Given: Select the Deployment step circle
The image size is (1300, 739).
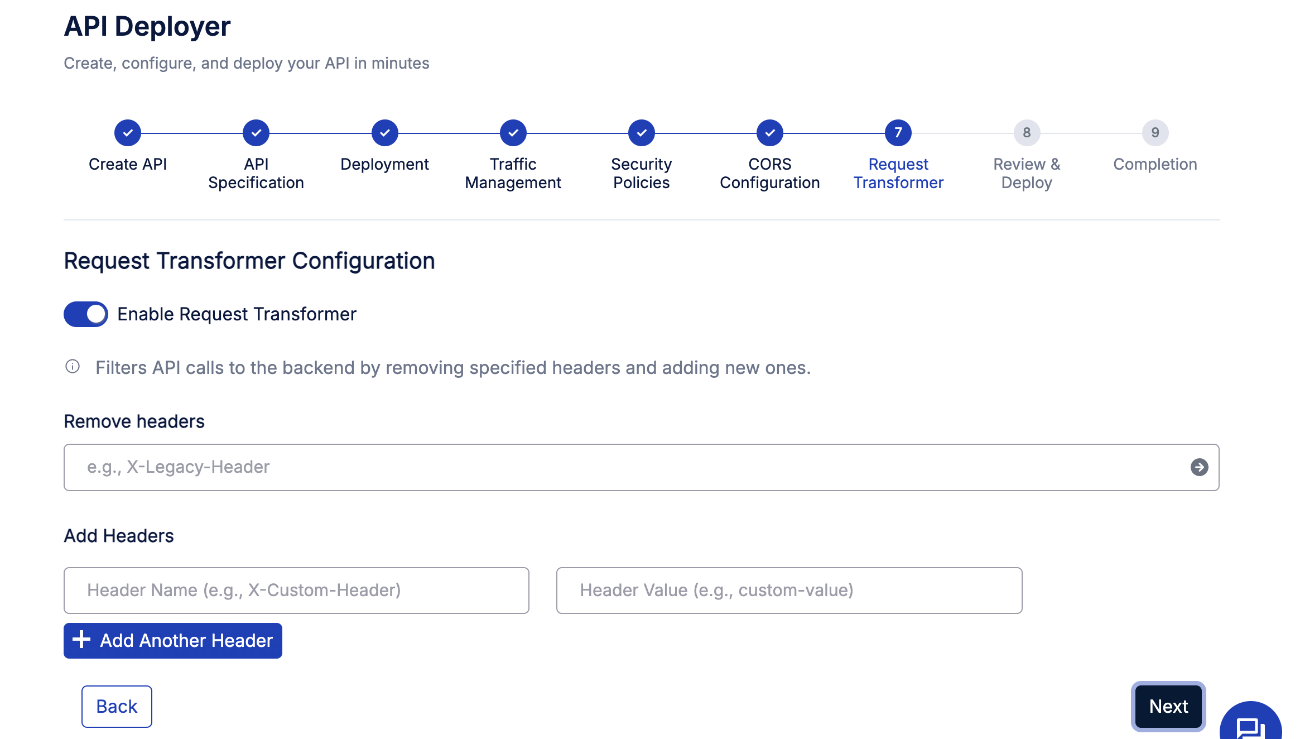Looking at the screenshot, I should pos(385,133).
